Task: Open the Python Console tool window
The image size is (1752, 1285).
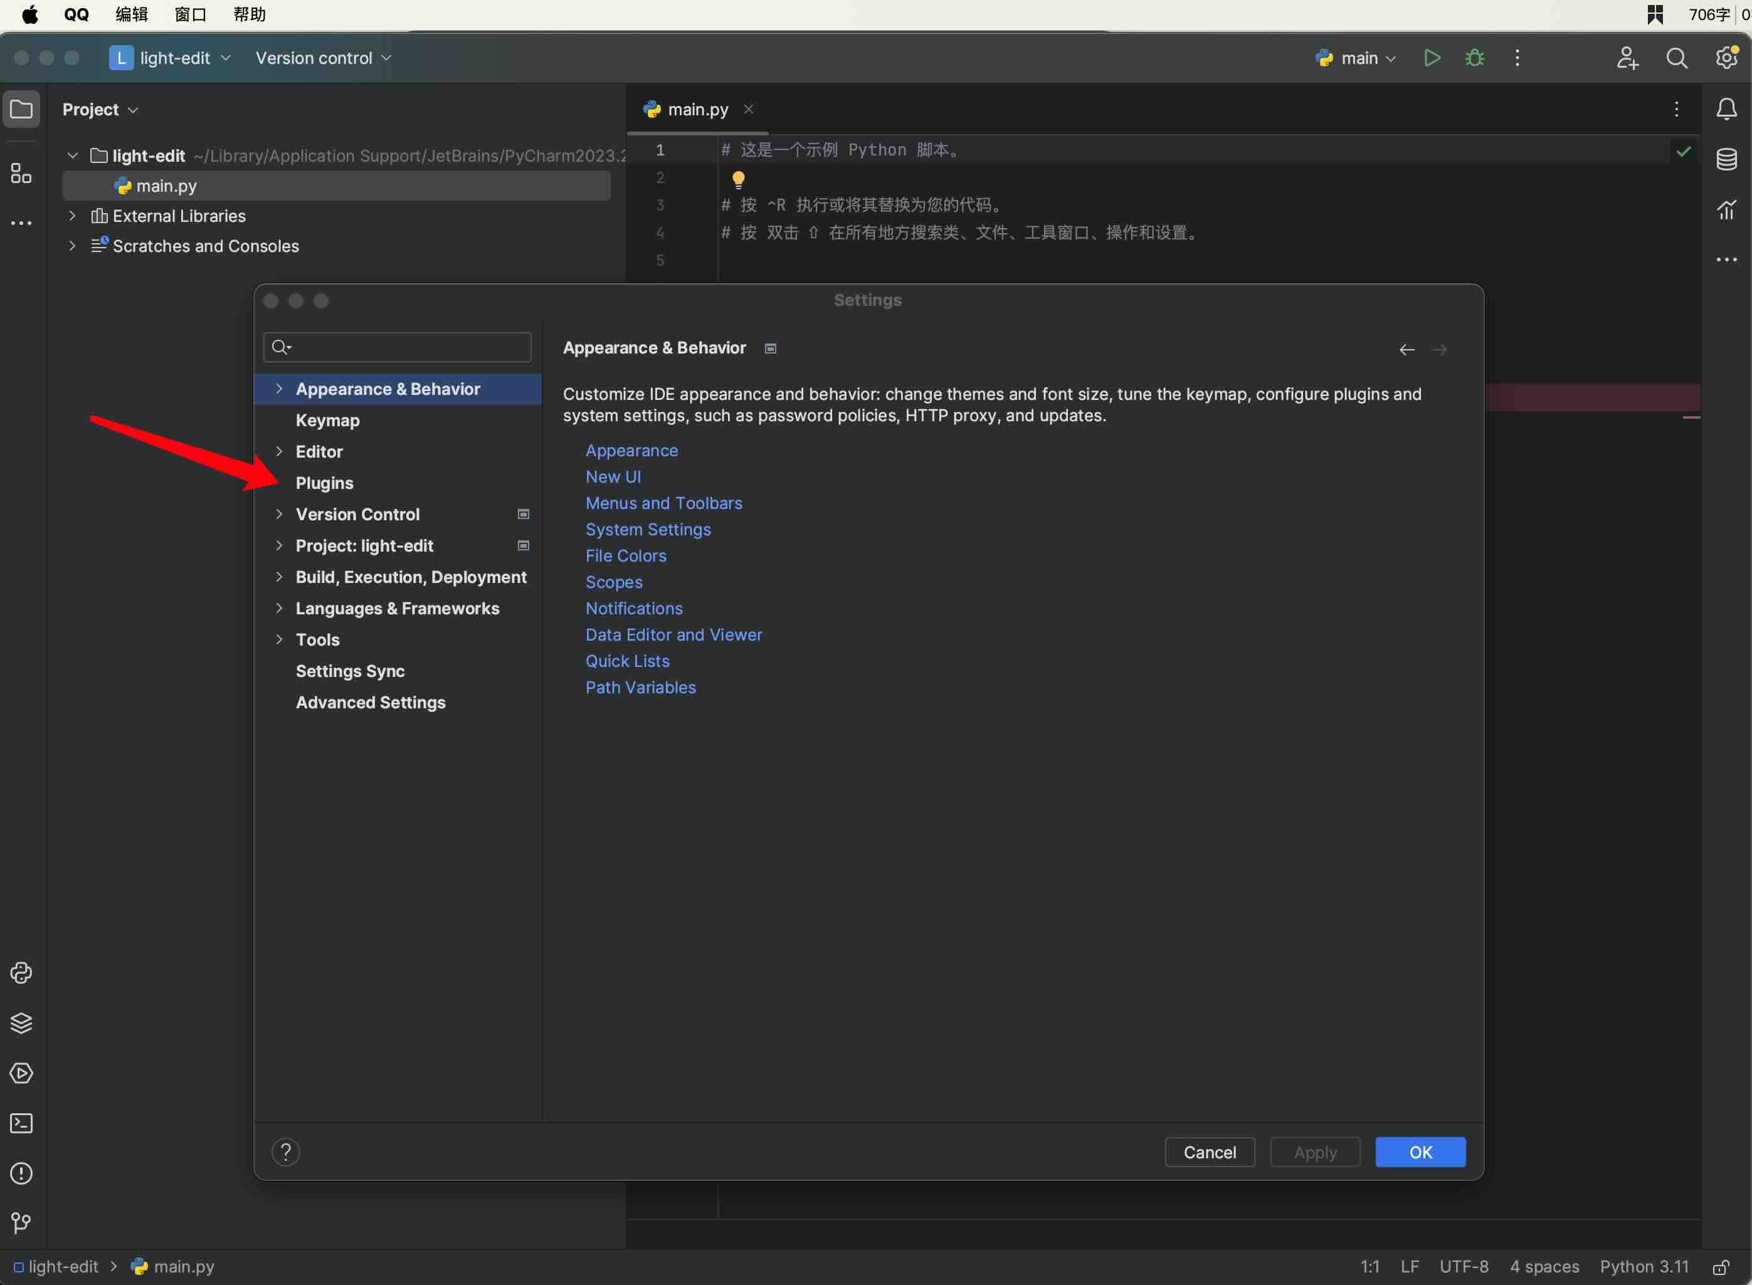Action: point(21,973)
